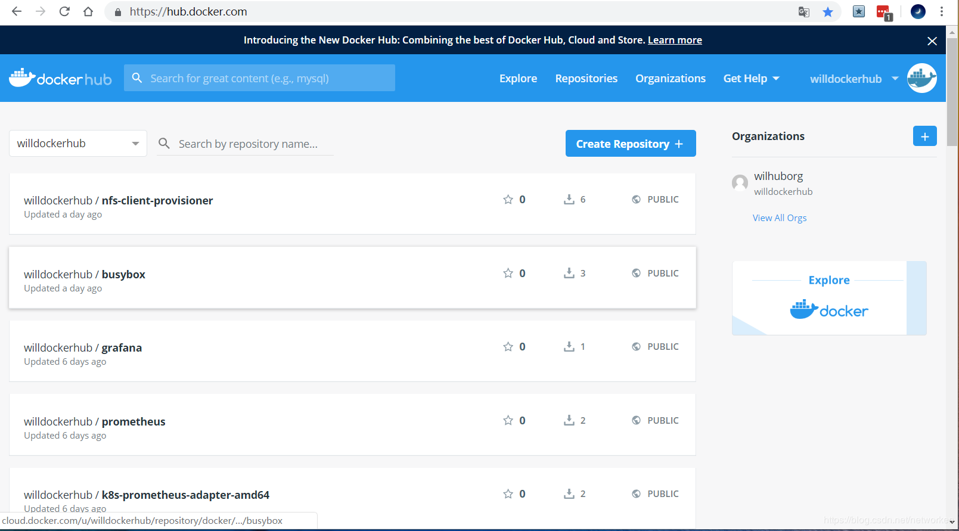The image size is (959, 531).
Task: Click the translate page icon in address bar
Action: point(804,12)
